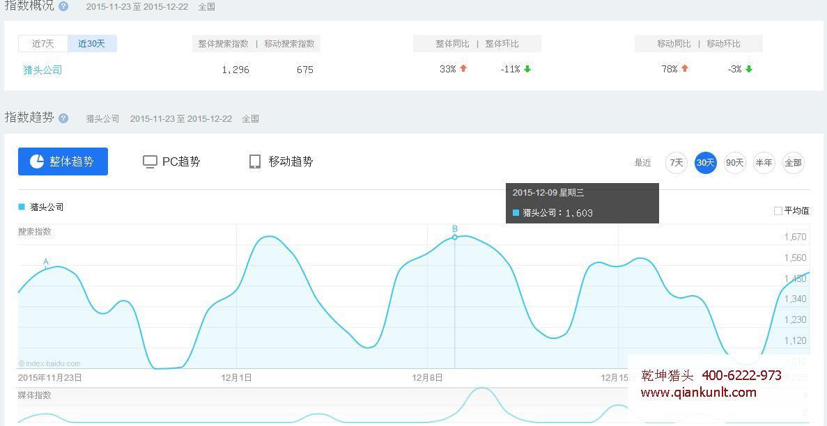Switch to the 移动趋势 tab
The width and height of the screenshot is (827, 426).
click(x=281, y=161)
